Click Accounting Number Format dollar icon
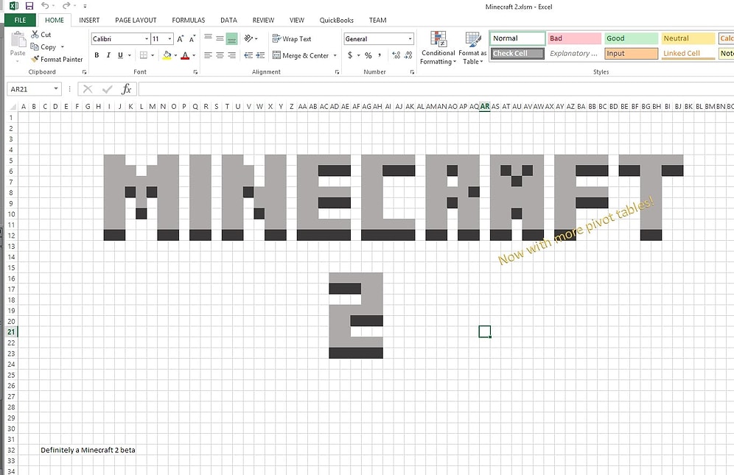734x475 pixels. click(x=349, y=55)
